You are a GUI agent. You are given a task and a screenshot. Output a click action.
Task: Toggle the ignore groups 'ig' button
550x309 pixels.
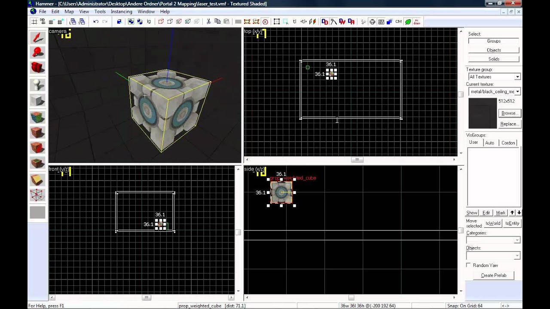pyautogui.click(x=149, y=21)
